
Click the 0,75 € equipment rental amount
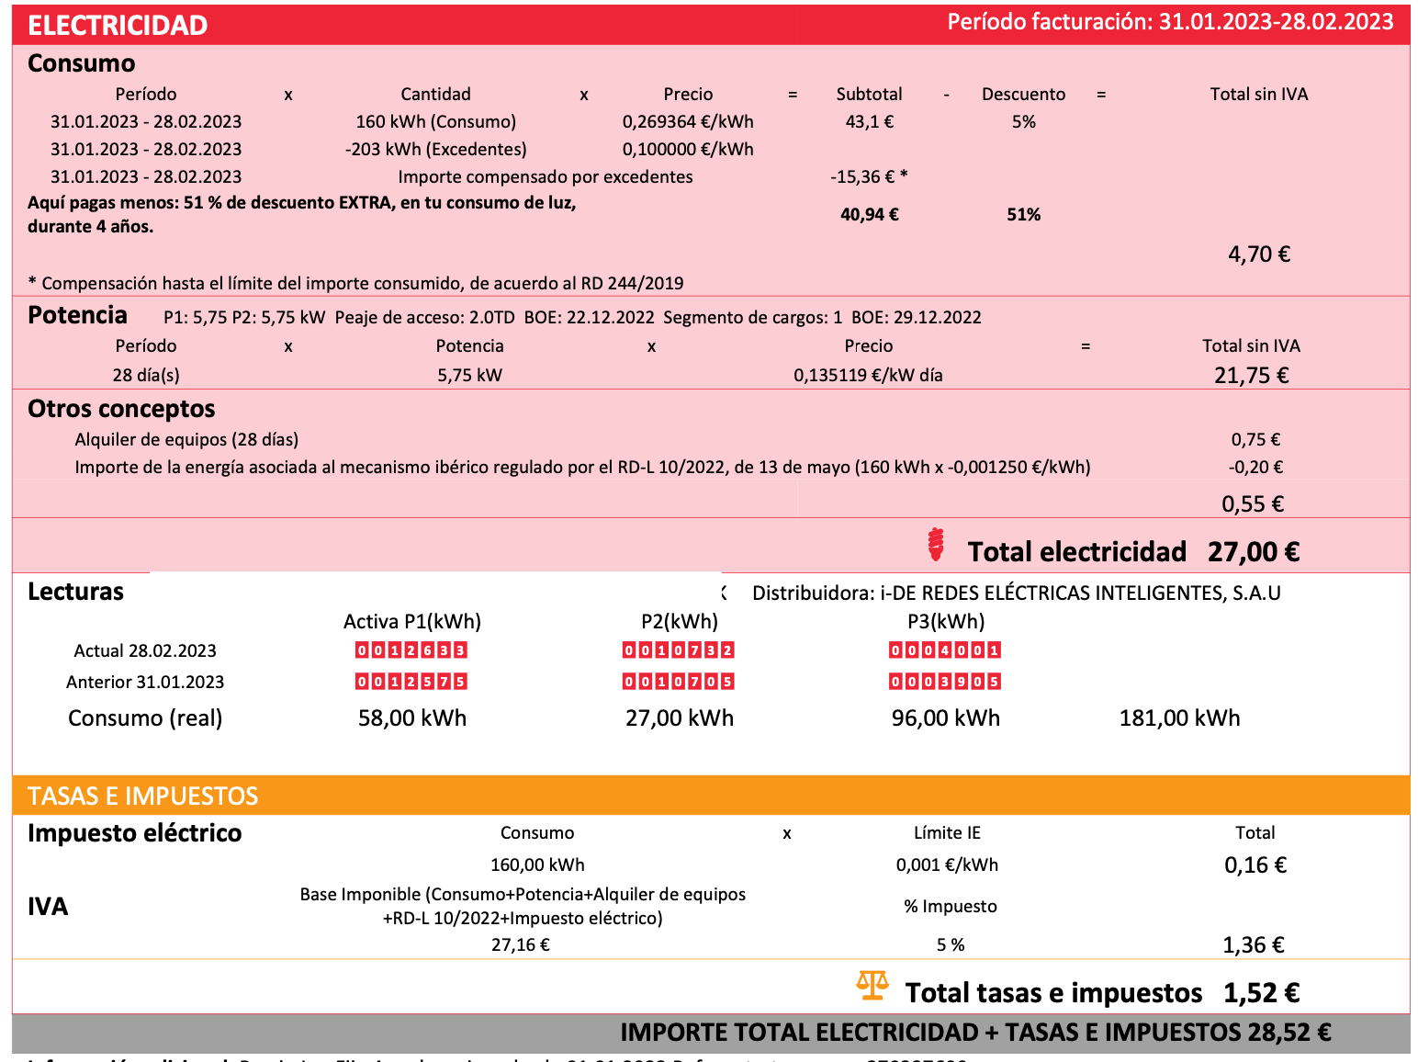coord(1255,439)
